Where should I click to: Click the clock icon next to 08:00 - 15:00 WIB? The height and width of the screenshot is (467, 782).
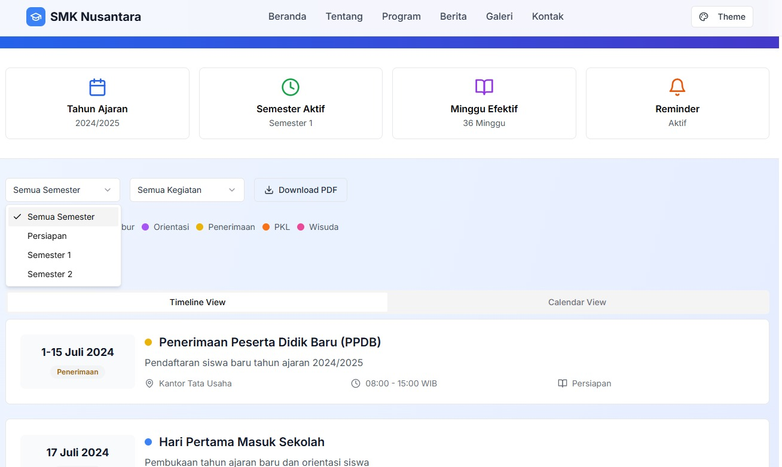pyautogui.click(x=356, y=383)
